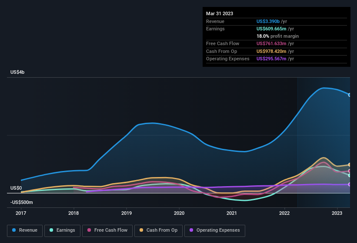Image resolution: width=357 pixels, height=243 pixels.
Task: Click the US$978.420m cash from op value
Action: click(x=271, y=51)
